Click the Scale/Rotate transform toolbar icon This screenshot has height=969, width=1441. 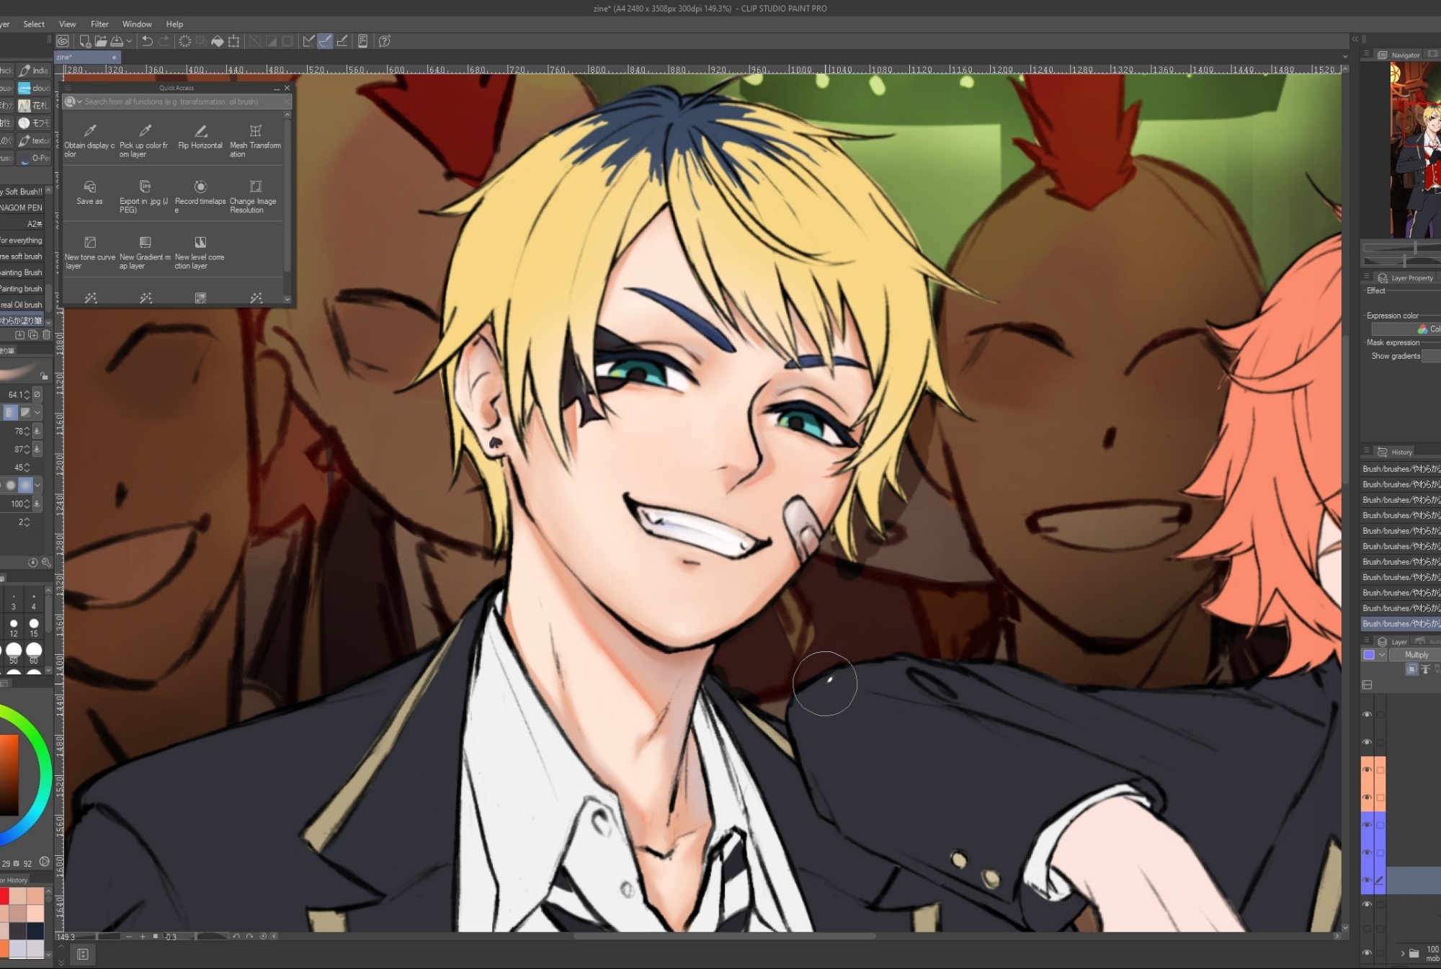pyautogui.click(x=233, y=41)
